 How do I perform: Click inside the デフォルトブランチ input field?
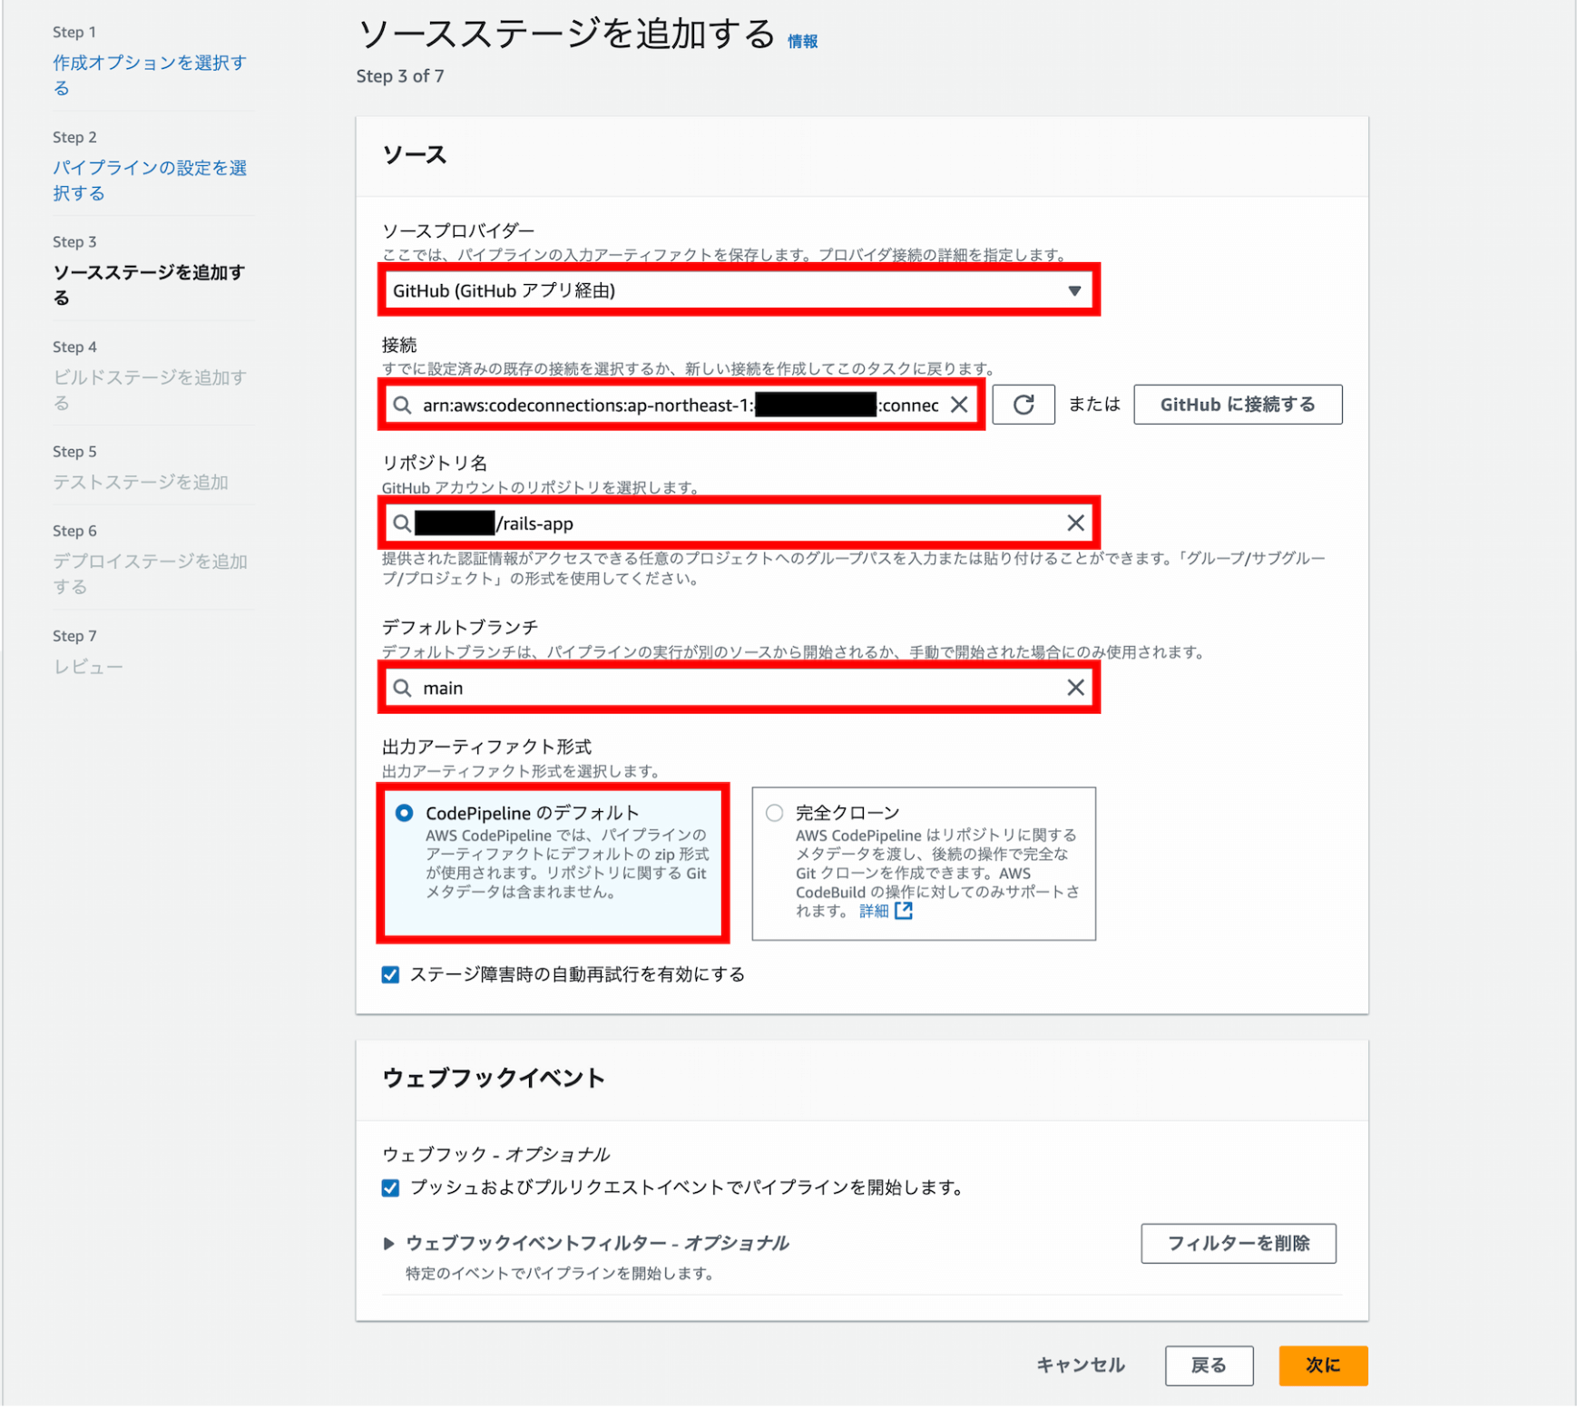coord(726,688)
